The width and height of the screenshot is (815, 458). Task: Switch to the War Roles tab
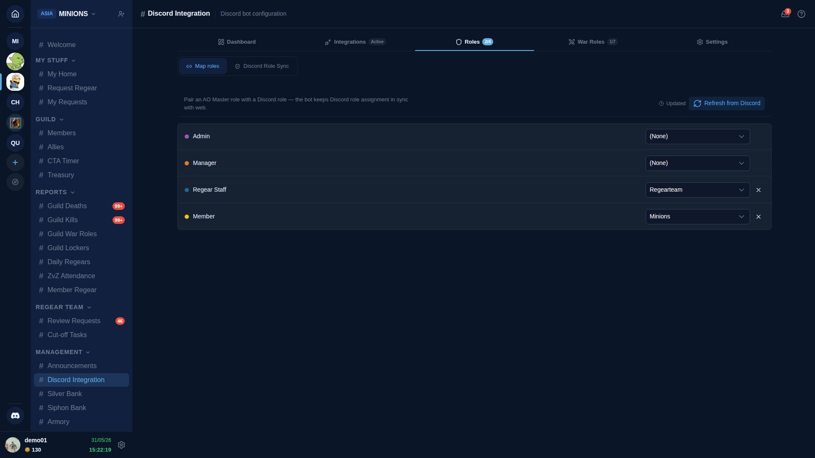pos(593,42)
